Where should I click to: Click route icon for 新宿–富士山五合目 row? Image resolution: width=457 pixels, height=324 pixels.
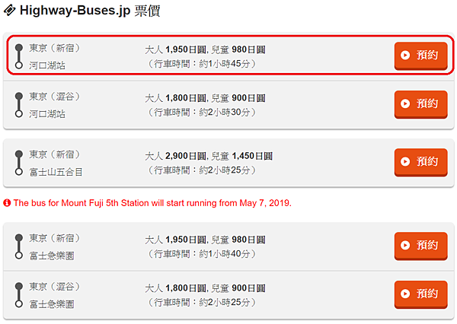(19, 163)
